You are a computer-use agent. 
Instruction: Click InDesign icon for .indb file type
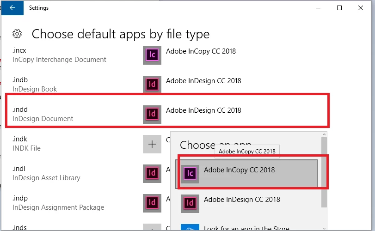click(152, 85)
